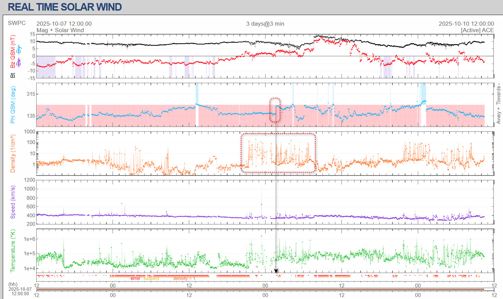This screenshot has height=299, width=503.
Task: Click the large dotted box on Density plot
Action: click(278, 153)
